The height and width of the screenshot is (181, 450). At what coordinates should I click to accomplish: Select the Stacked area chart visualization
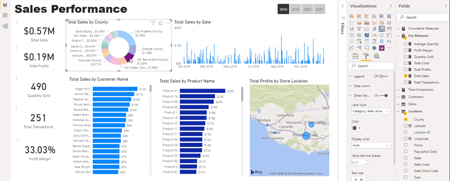pyautogui.click(x=367, y=22)
